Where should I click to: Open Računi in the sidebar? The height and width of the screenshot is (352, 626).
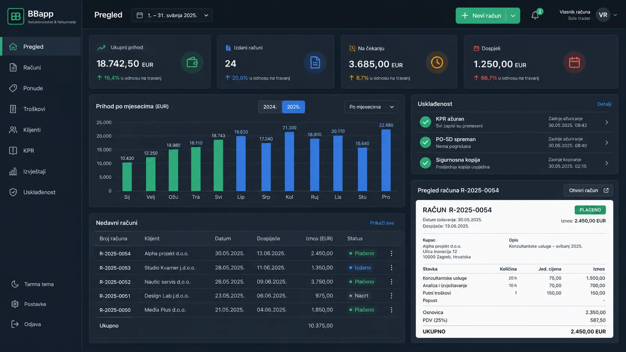click(40, 67)
